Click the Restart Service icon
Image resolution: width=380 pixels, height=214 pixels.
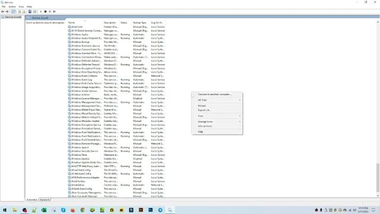coord(55,12)
